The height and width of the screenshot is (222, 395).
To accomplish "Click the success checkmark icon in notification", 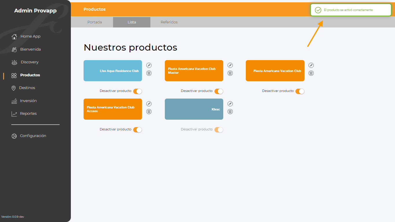I will click(x=318, y=10).
